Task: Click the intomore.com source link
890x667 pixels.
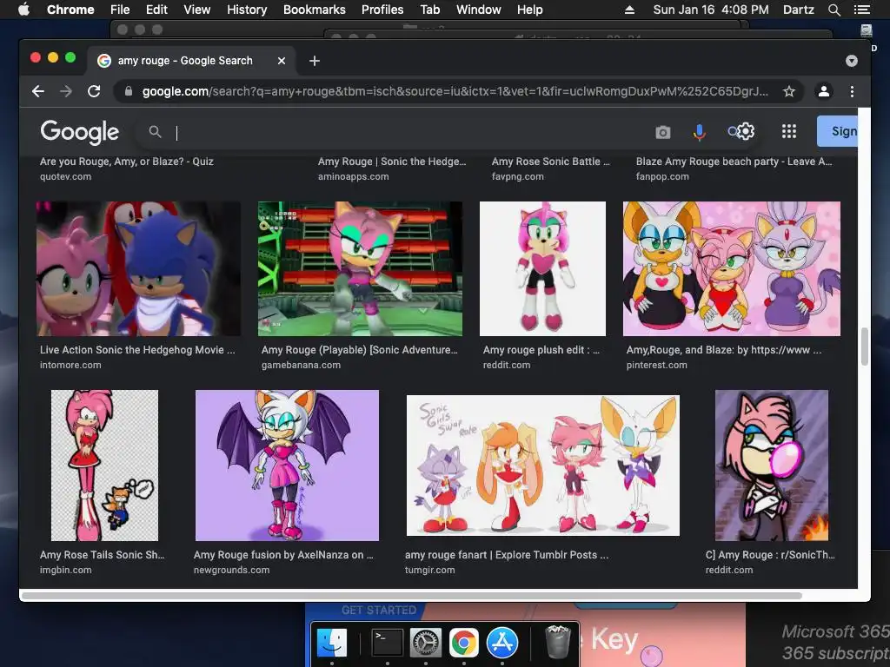Action: 70,366
